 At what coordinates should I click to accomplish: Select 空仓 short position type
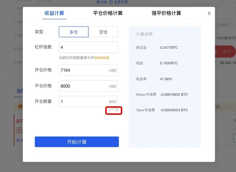[103, 32]
